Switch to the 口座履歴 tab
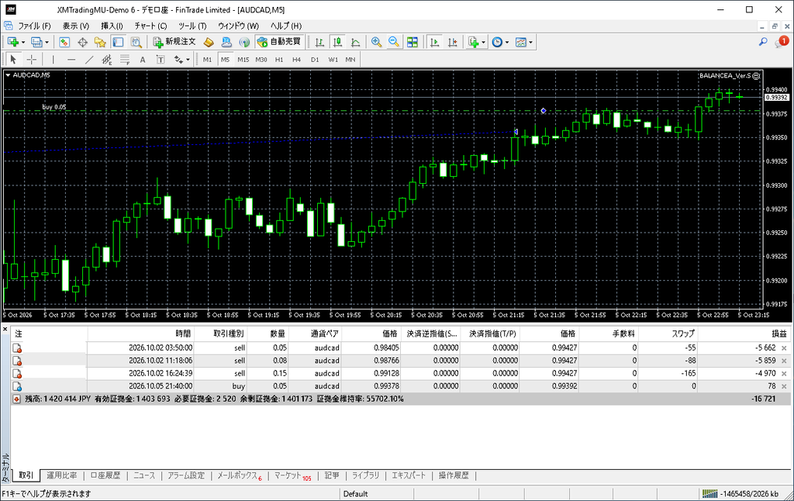 coord(105,475)
